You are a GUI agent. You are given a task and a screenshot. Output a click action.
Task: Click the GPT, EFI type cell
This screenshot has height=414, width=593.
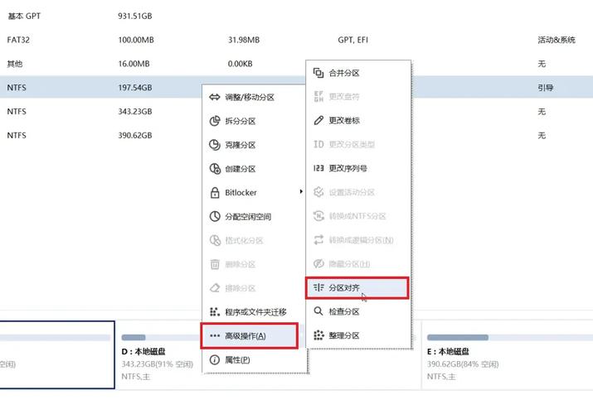352,40
